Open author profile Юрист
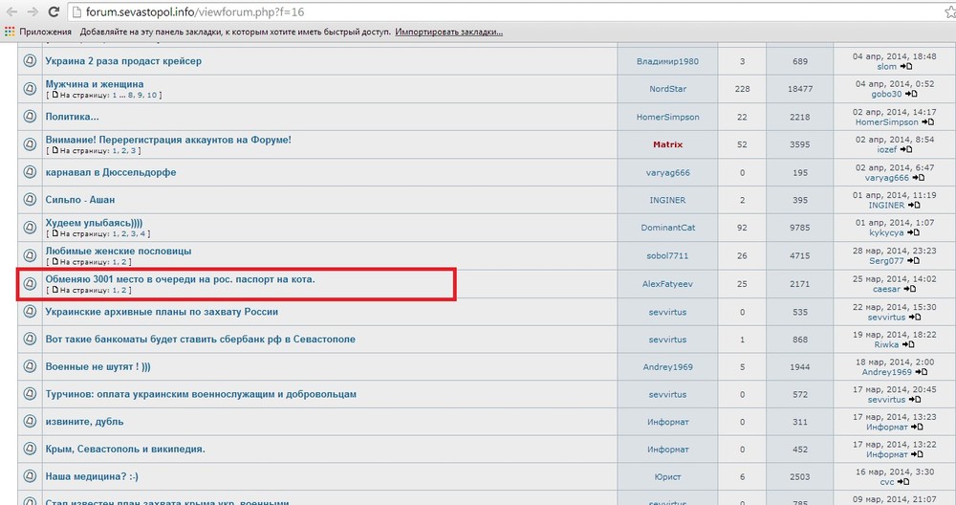Viewport: 956px width, 505px height. 667,476
